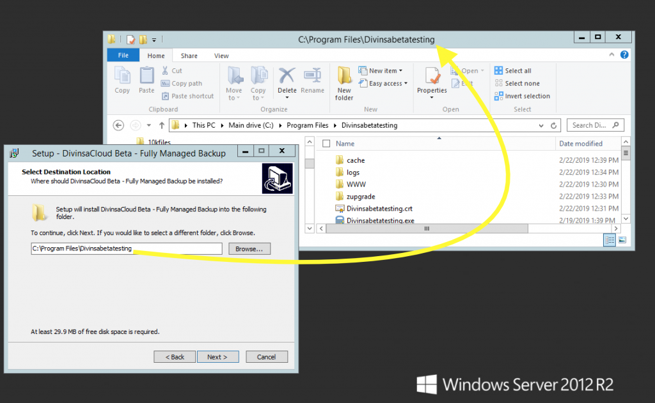Click the setup window title bar icon
655x403 pixels.
pyautogui.click(x=15, y=153)
